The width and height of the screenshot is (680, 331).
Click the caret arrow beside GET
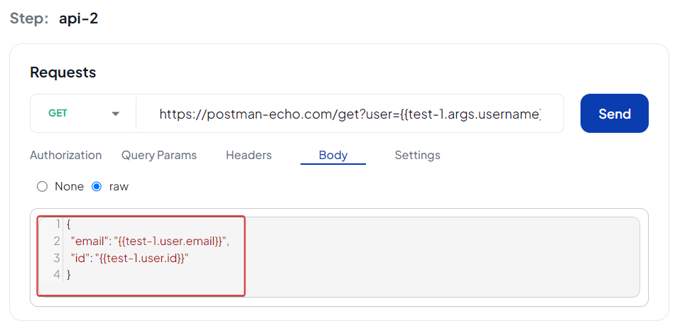point(116,114)
